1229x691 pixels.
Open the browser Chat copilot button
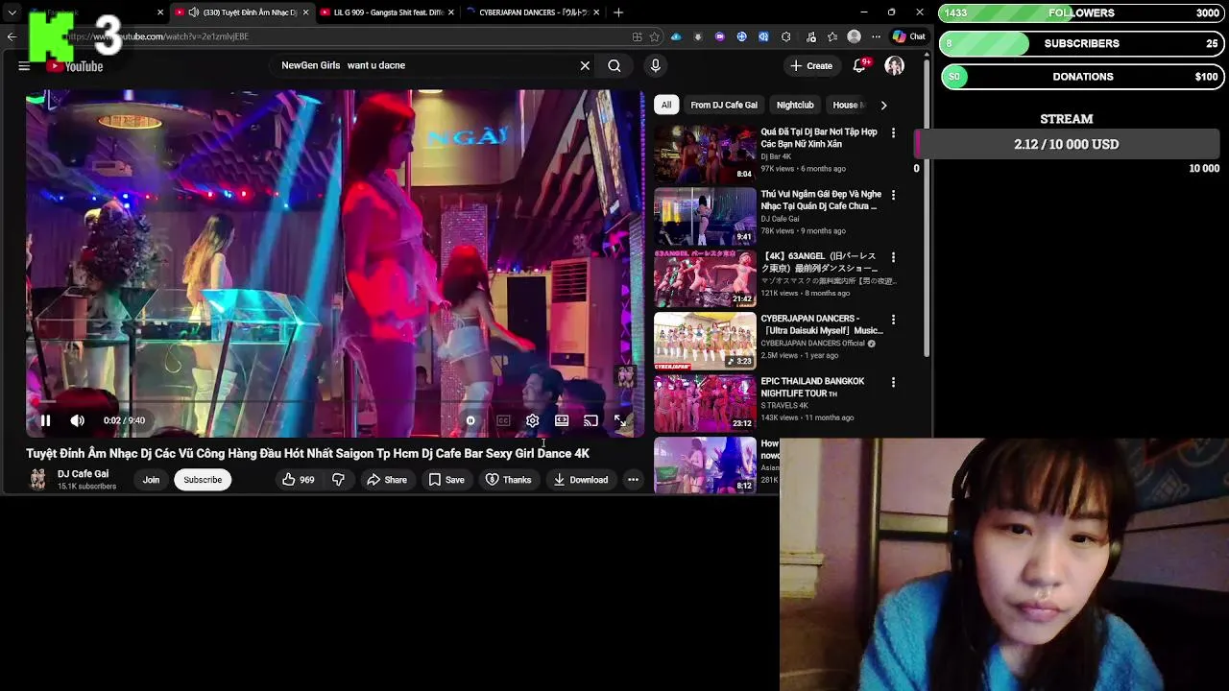(x=909, y=36)
